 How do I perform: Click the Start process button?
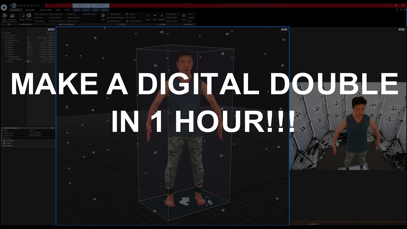103,17
